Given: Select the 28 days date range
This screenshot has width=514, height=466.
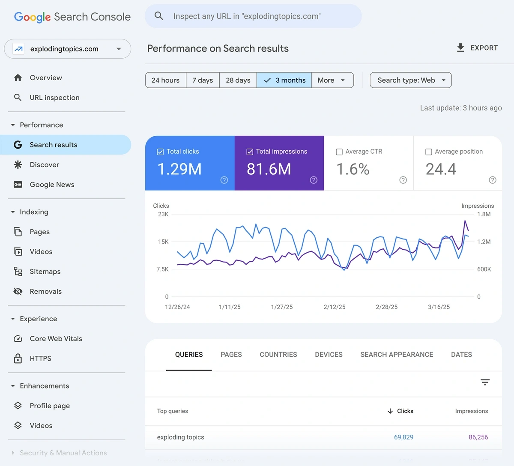Looking at the screenshot, I should click(x=238, y=80).
